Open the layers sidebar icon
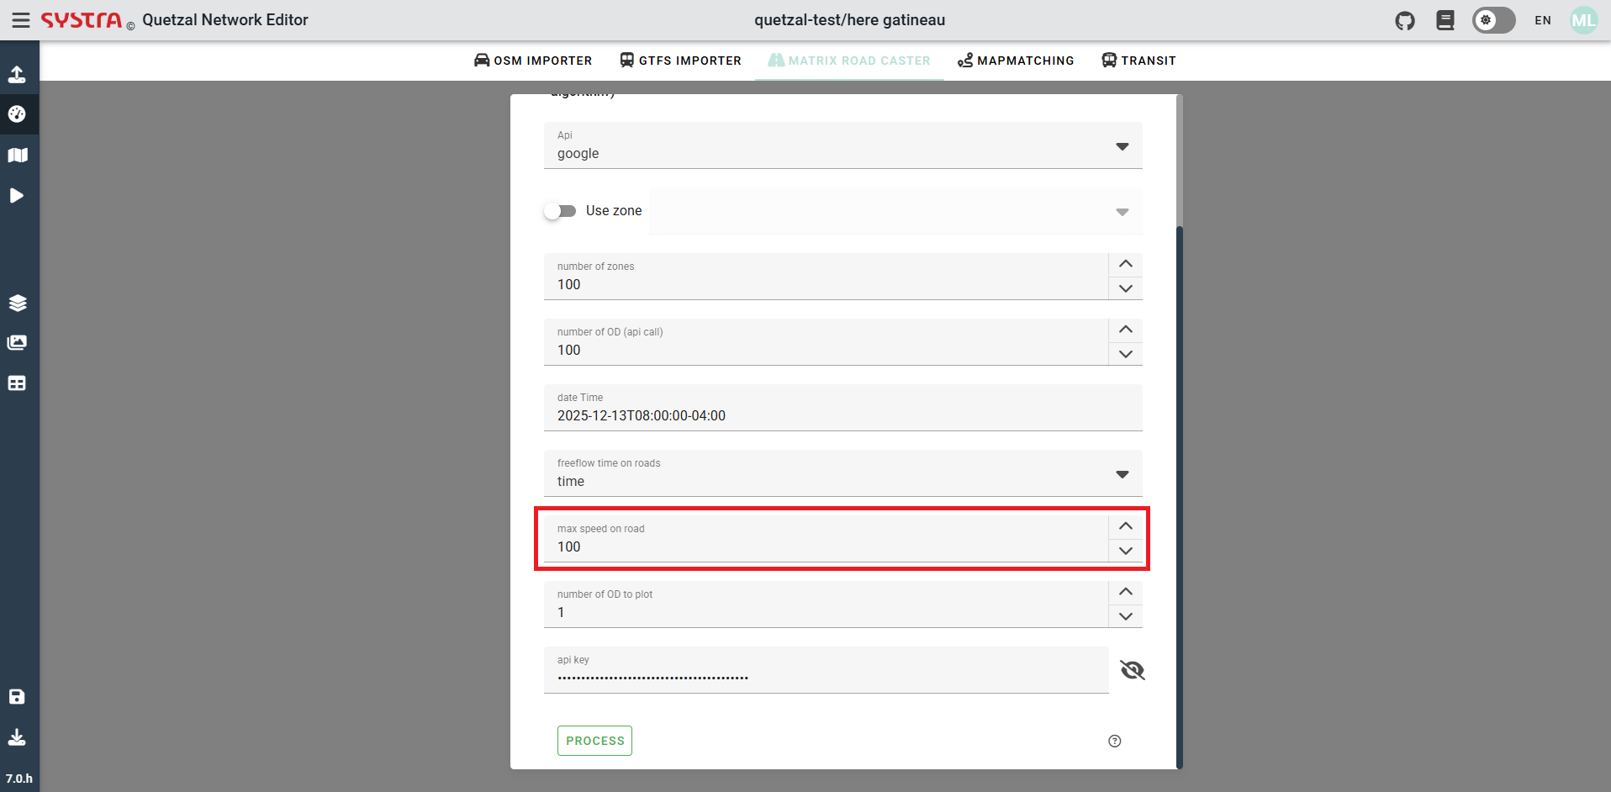 (x=17, y=303)
